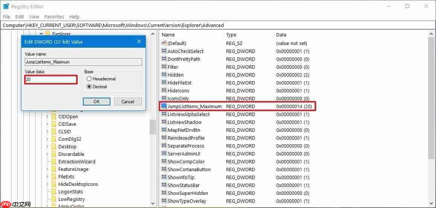Select the LogonStats key
This screenshot has height=208, width=436.
70,191
